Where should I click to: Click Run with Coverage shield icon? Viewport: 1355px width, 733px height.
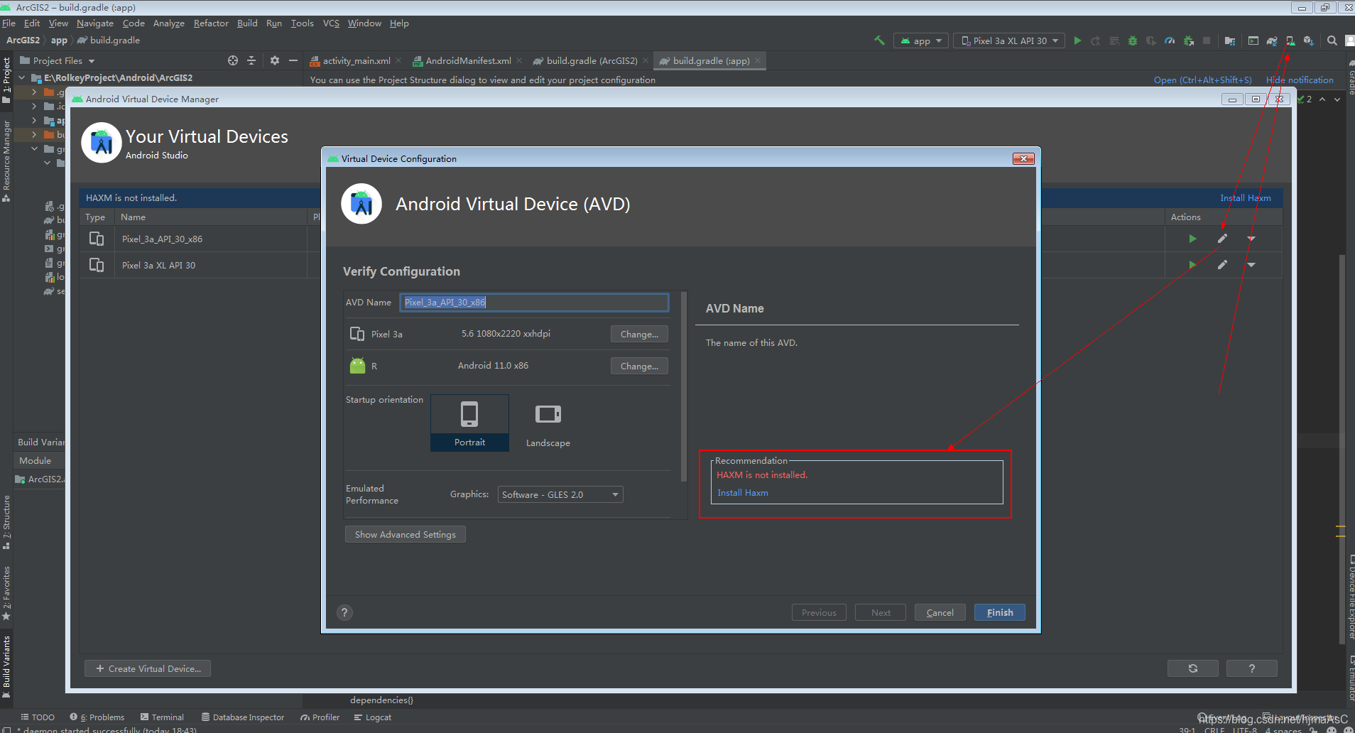pyautogui.click(x=1151, y=40)
